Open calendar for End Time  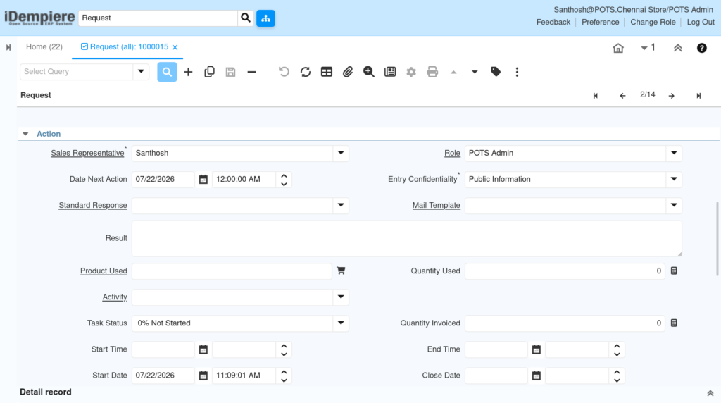(536, 349)
